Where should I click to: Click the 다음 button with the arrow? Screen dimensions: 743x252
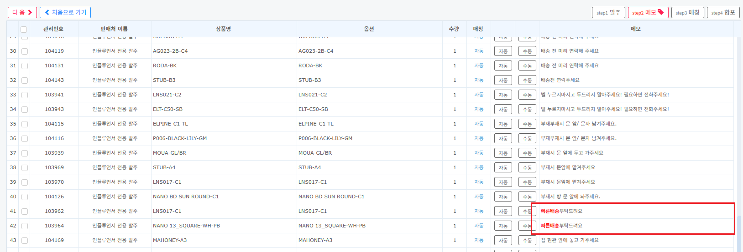[22, 12]
